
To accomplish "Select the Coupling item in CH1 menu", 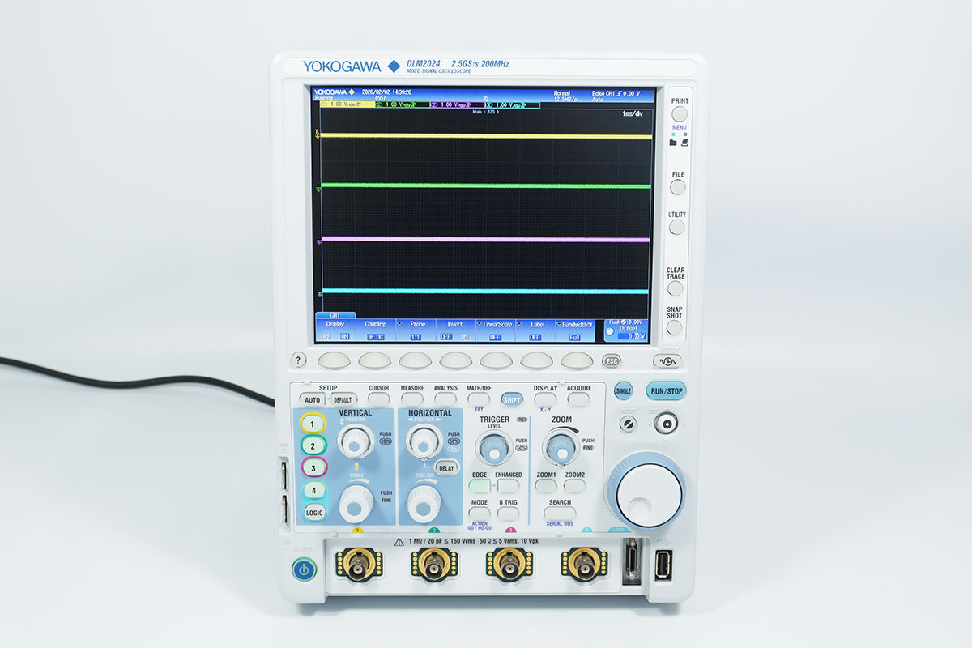I will pyautogui.click(x=375, y=330).
